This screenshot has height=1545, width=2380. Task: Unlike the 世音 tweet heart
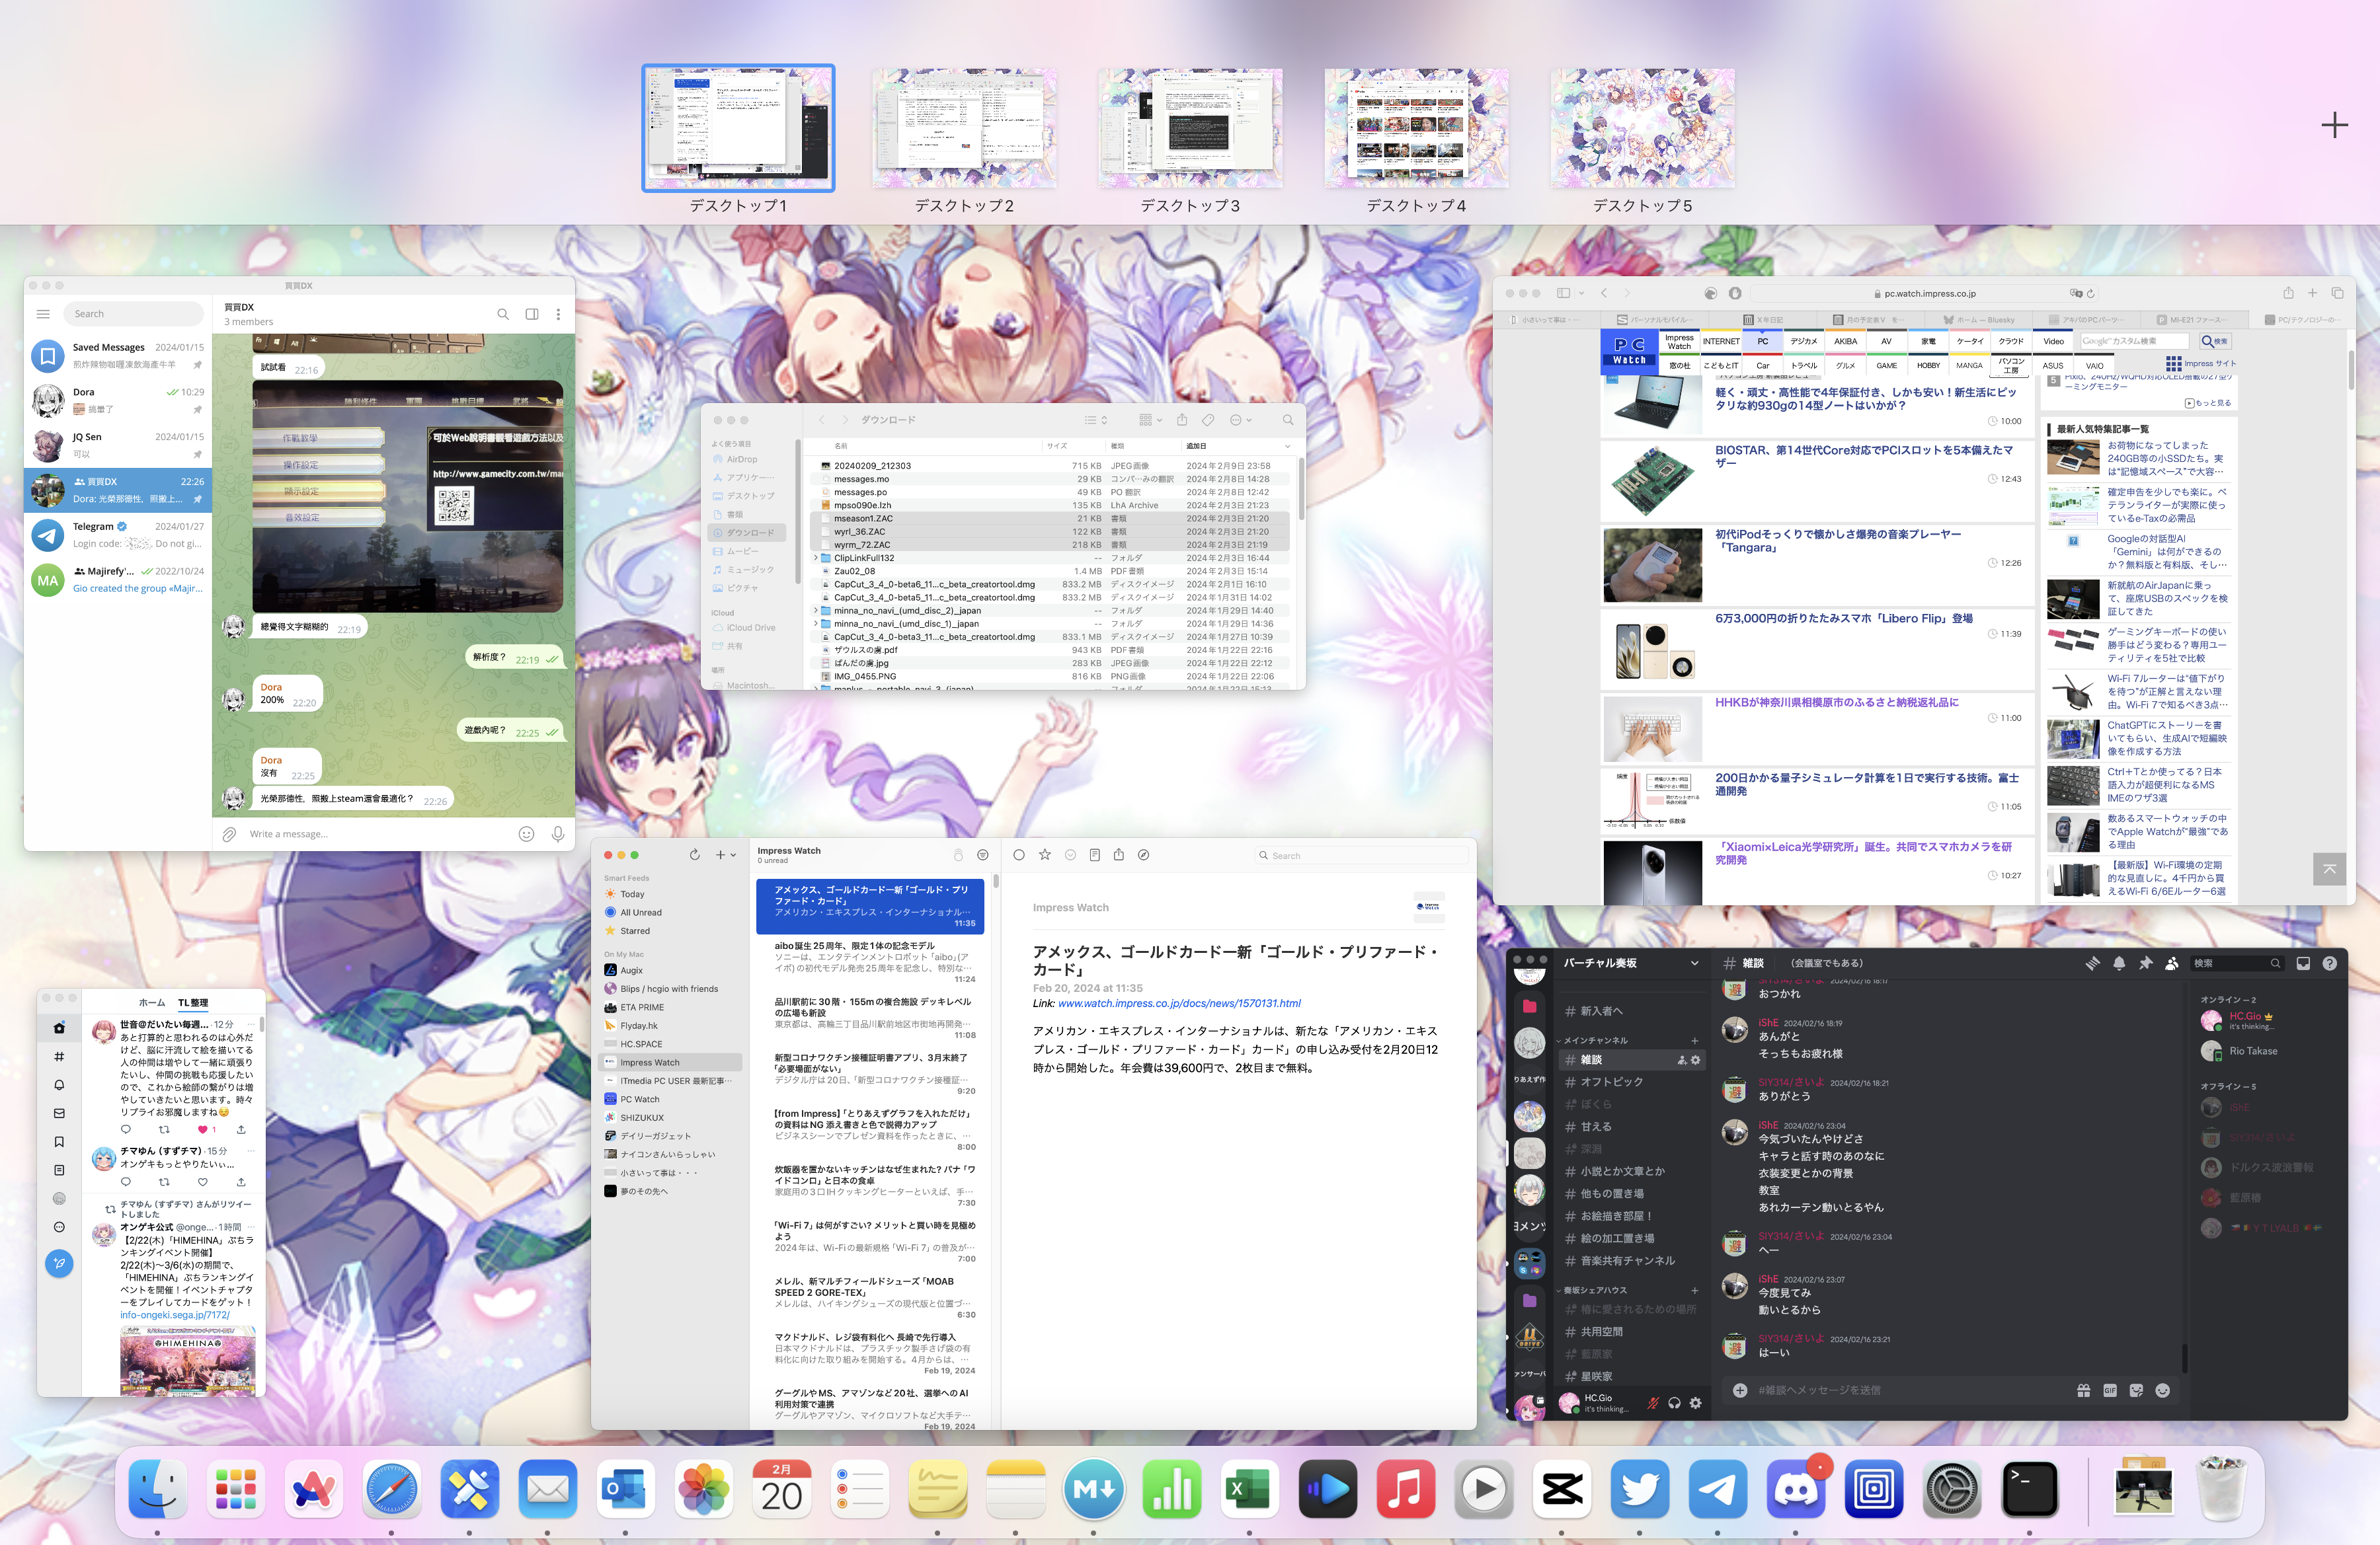pos(203,1129)
